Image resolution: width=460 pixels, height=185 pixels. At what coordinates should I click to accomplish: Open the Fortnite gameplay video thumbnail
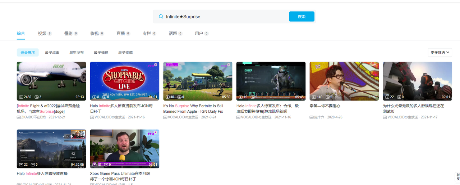(198, 81)
